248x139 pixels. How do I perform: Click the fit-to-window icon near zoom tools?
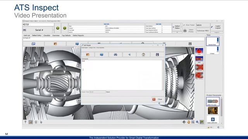point(193,122)
